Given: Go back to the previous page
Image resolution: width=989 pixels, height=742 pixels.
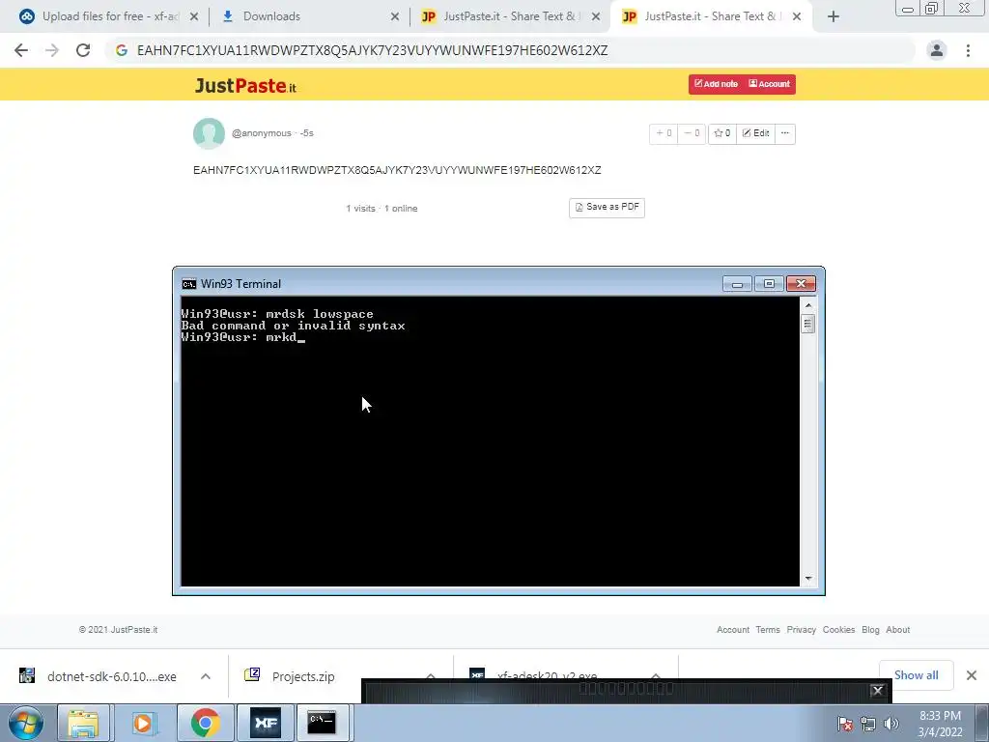Looking at the screenshot, I should pos(21,50).
